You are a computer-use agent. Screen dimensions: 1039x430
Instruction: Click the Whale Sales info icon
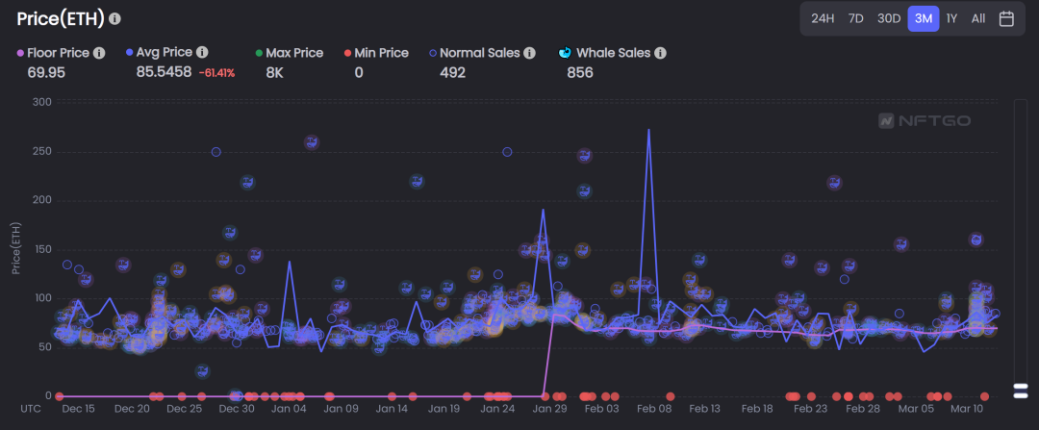tap(660, 53)
